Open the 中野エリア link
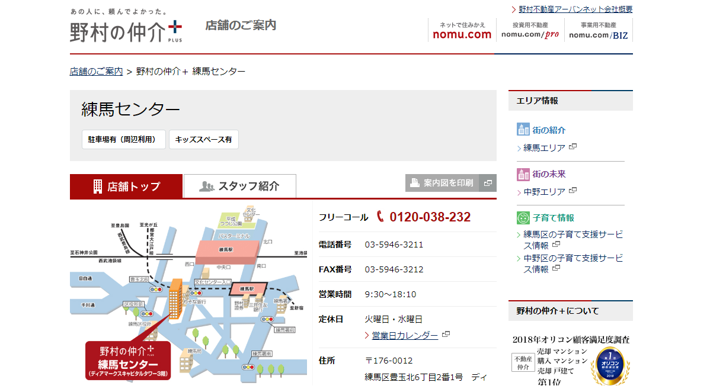The image size is (710, 389). [x=544, y=192]
